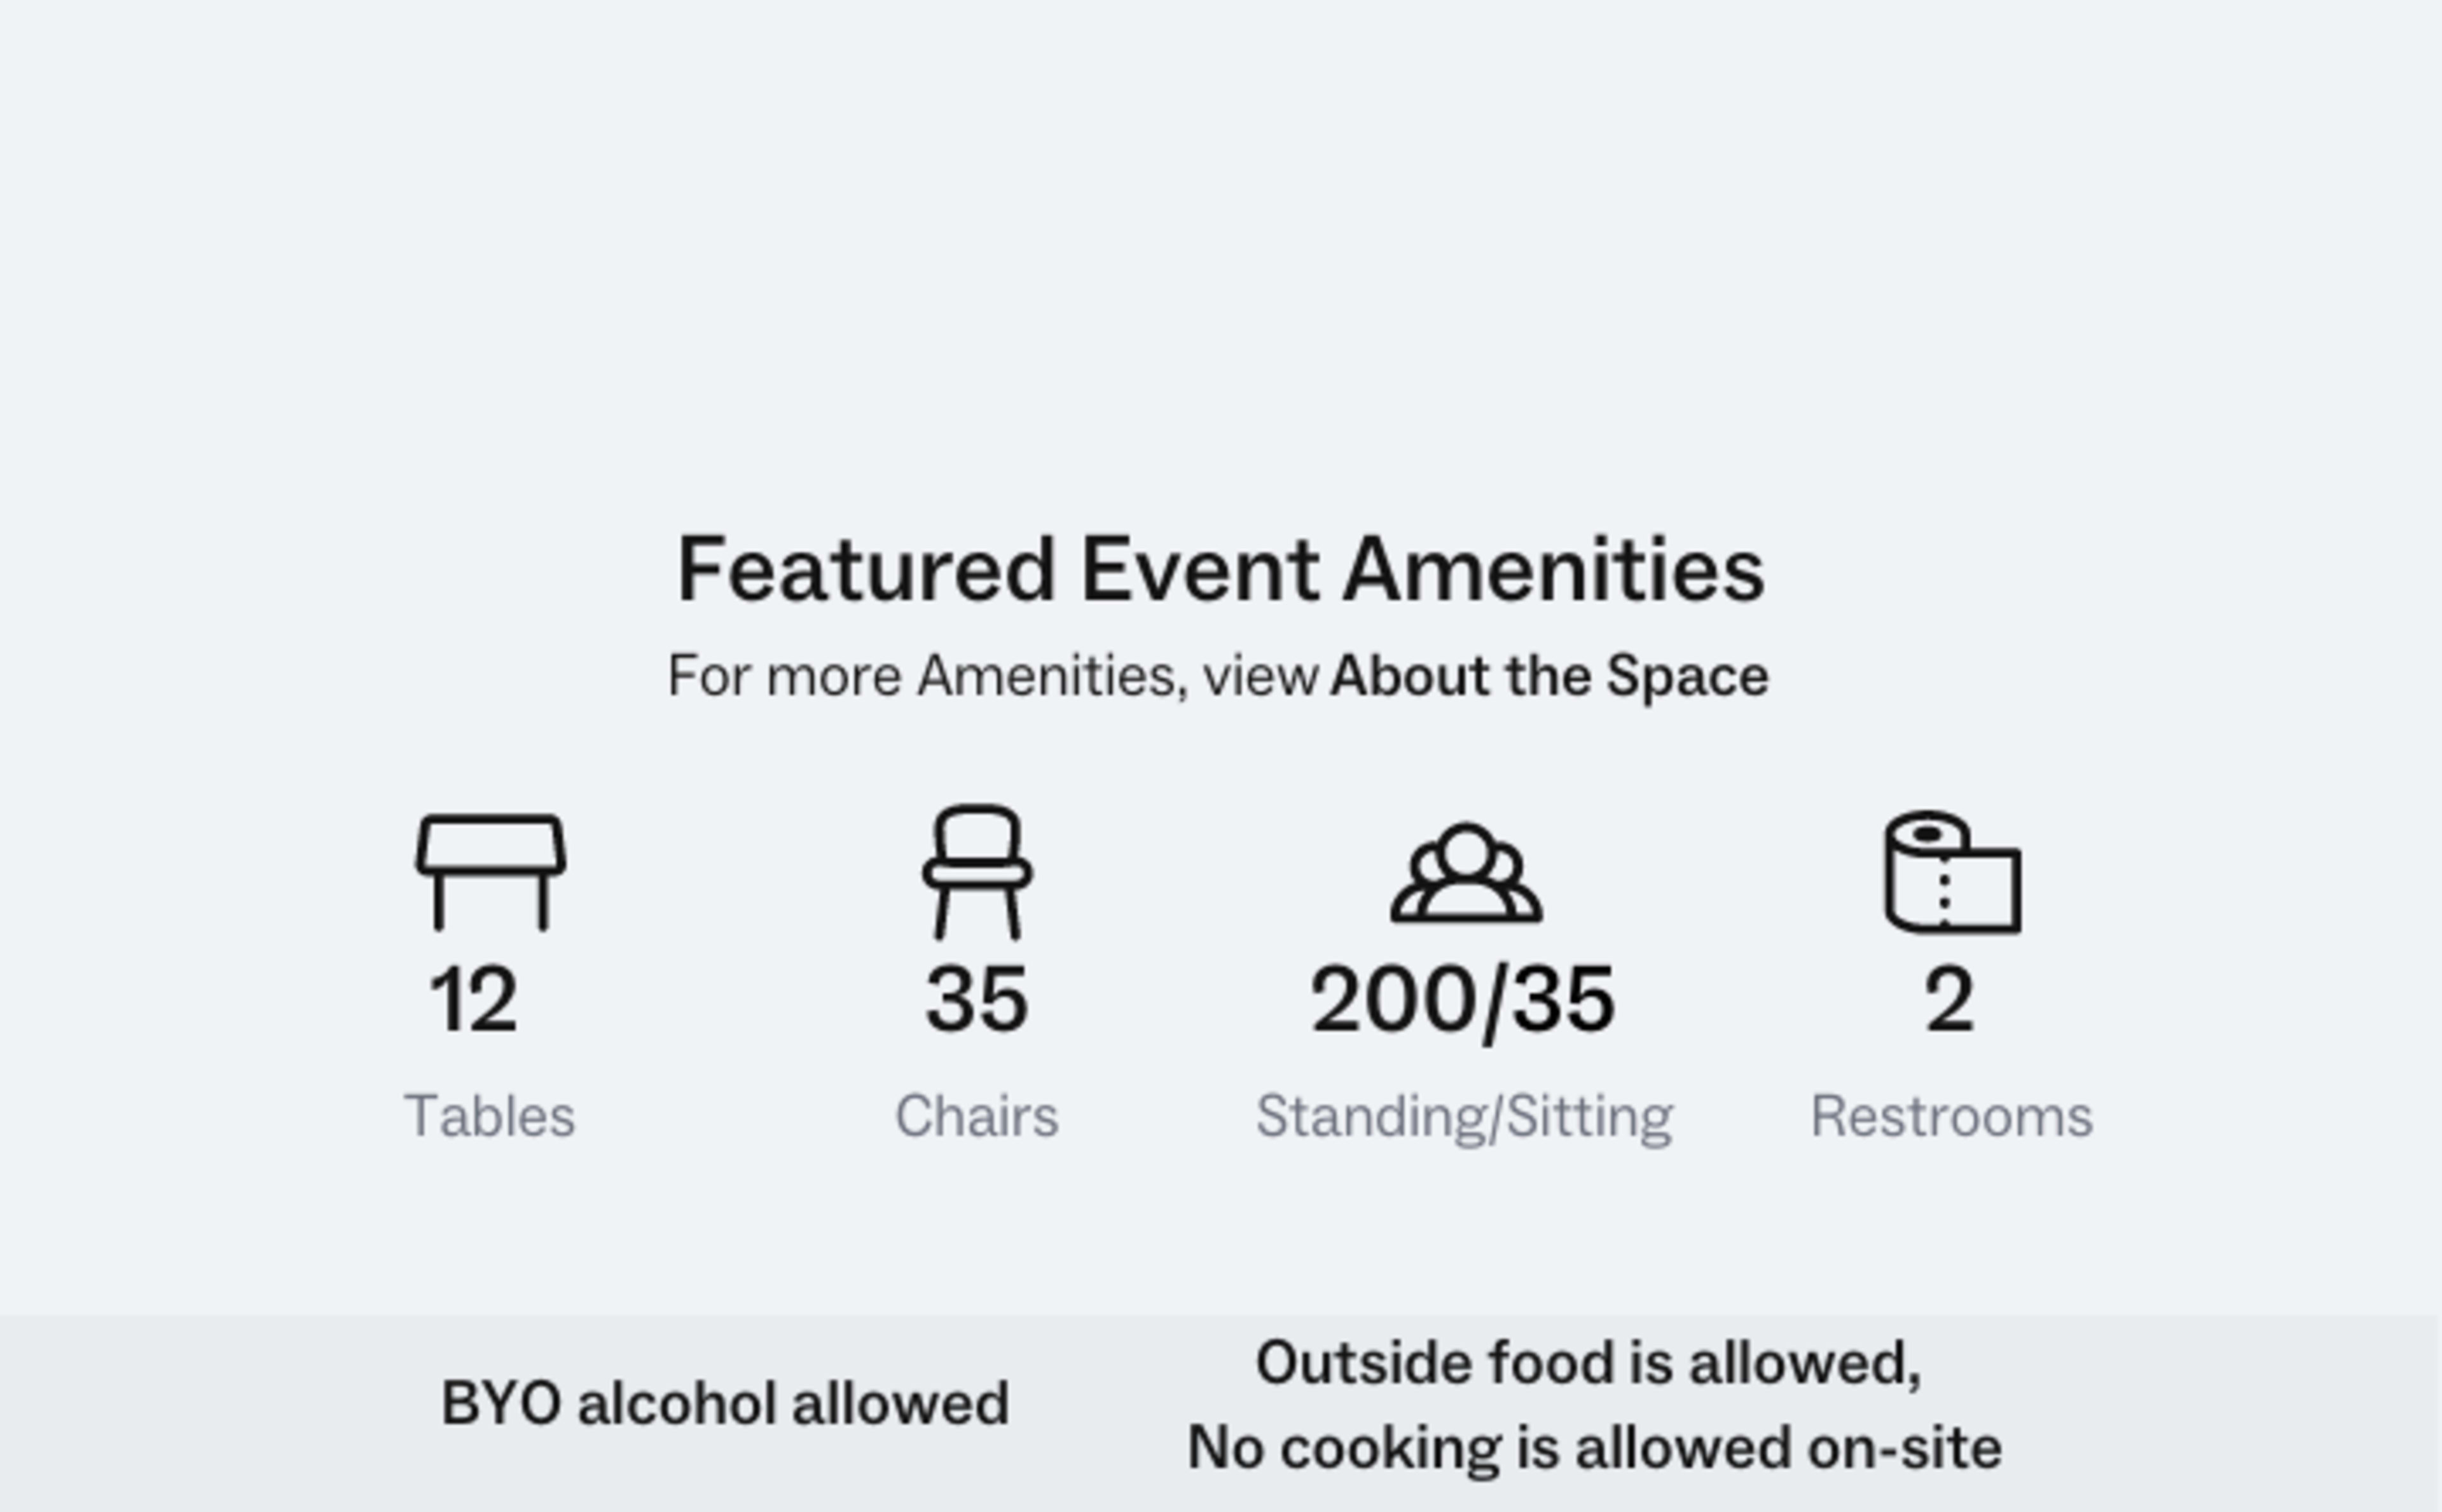The image size is (2442, 1512).
Task: Select the Standing/Sitting label
Action: pyautogui.click(x=1465, y=1116)
